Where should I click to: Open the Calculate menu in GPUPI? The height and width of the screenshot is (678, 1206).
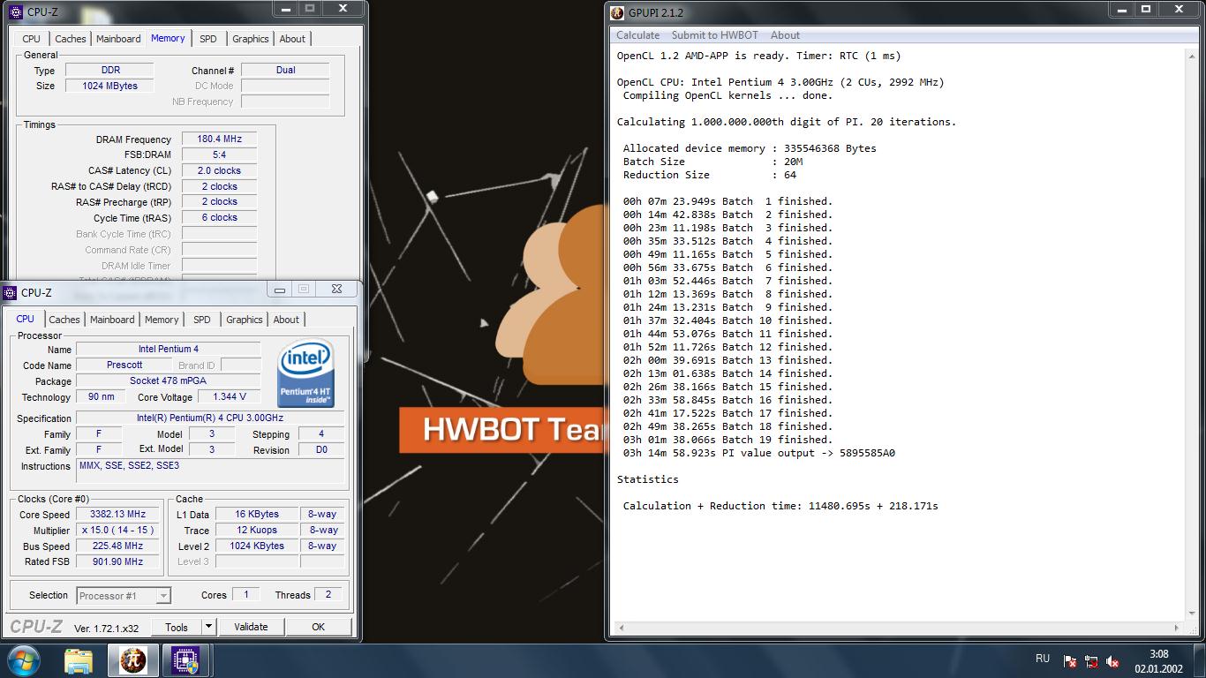point(637,35)
